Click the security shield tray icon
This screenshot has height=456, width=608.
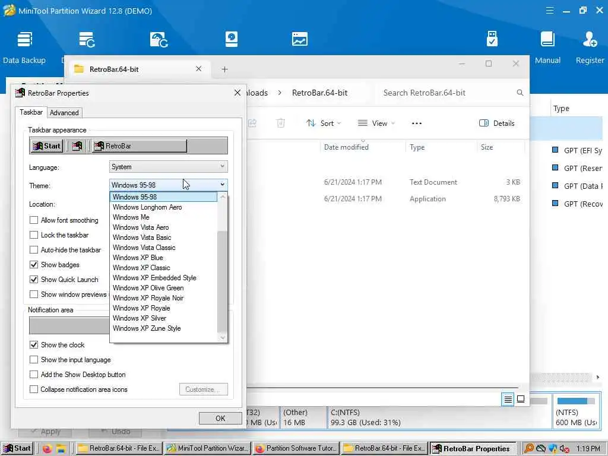coord(553,449)
